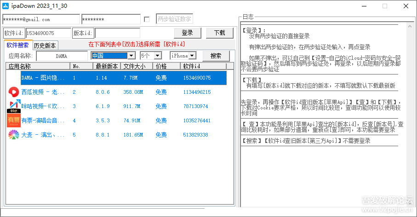Open the 5个 result count dropdown
This screenshot has height=217, width=417.
click(x=158, y=56)
